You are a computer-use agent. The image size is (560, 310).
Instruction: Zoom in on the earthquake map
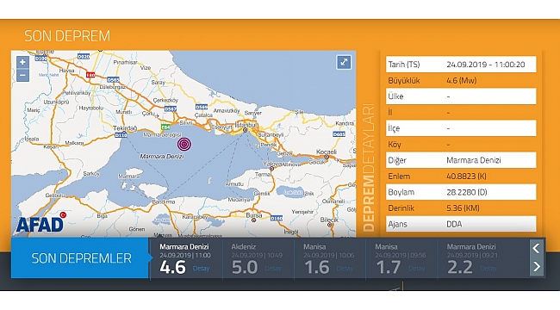point(22,62)
